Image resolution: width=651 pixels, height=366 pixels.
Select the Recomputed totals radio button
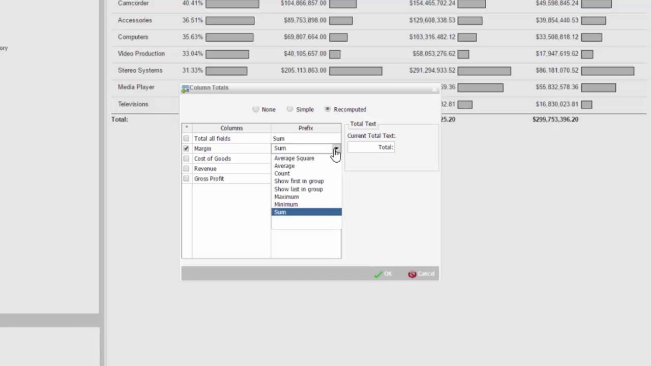tap(328, 109)
